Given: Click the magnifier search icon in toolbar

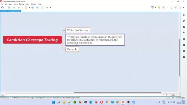Looking at the screenshot, I should coord(171,8).
